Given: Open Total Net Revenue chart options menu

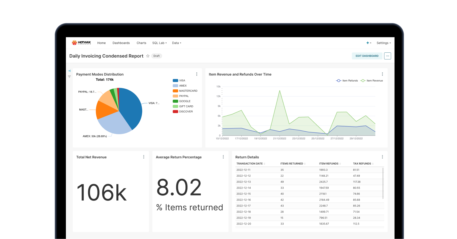Looking at the screenshot, I should 143,157.
